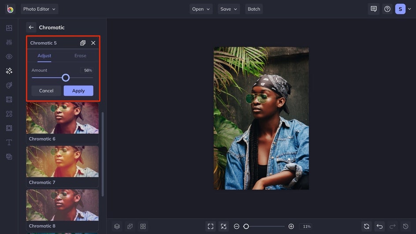This screenshot has height=234, width=416.
Task: Select the Adjust tab
Action: 45,56
